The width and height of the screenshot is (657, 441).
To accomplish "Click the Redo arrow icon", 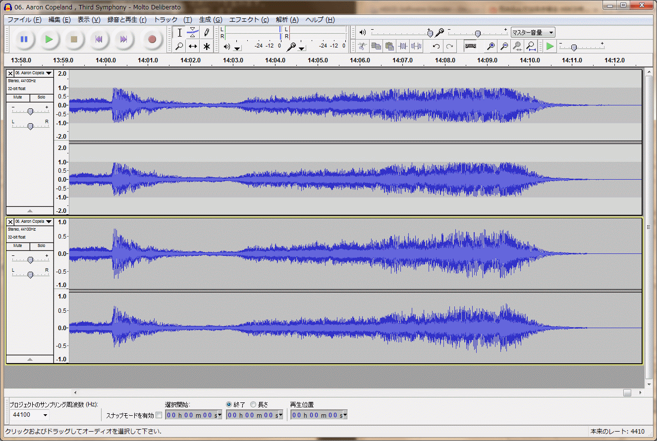I will tap(449, 46).
